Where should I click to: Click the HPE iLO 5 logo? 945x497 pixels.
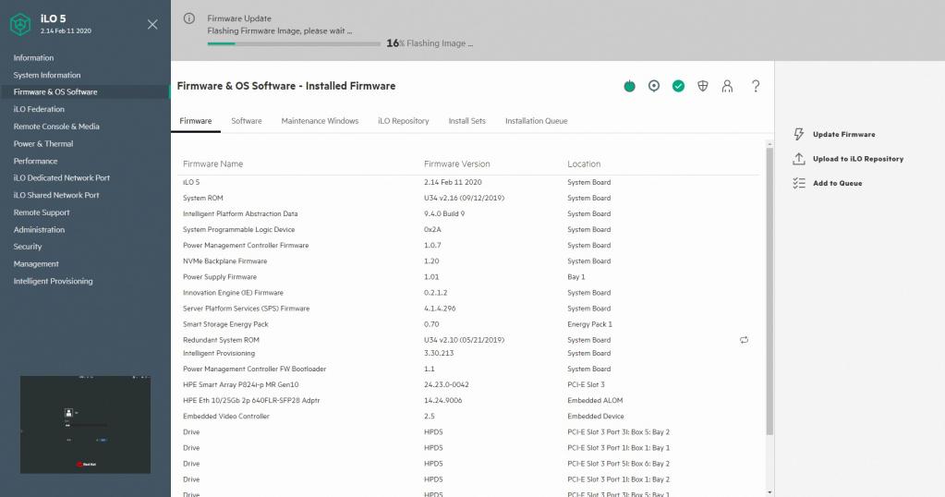pos(20,24)
